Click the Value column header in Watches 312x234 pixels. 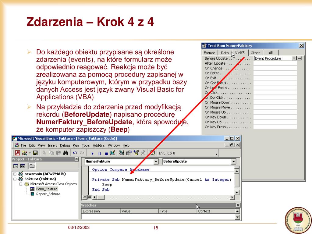pos(140,211)
